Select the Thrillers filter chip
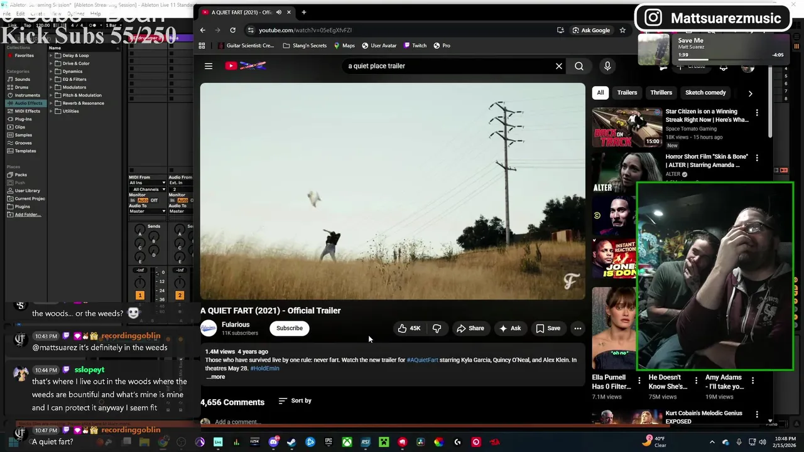This screenshot has width=804, height=452. [x=661, y=92]
